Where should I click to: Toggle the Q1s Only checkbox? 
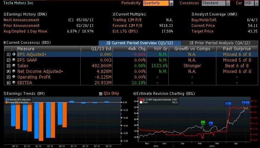pos(101,93)
